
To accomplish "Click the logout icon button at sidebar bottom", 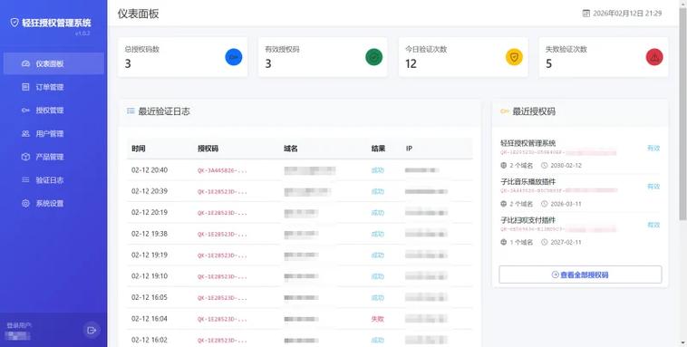I will pyautogui.click(x=92, y=330).
